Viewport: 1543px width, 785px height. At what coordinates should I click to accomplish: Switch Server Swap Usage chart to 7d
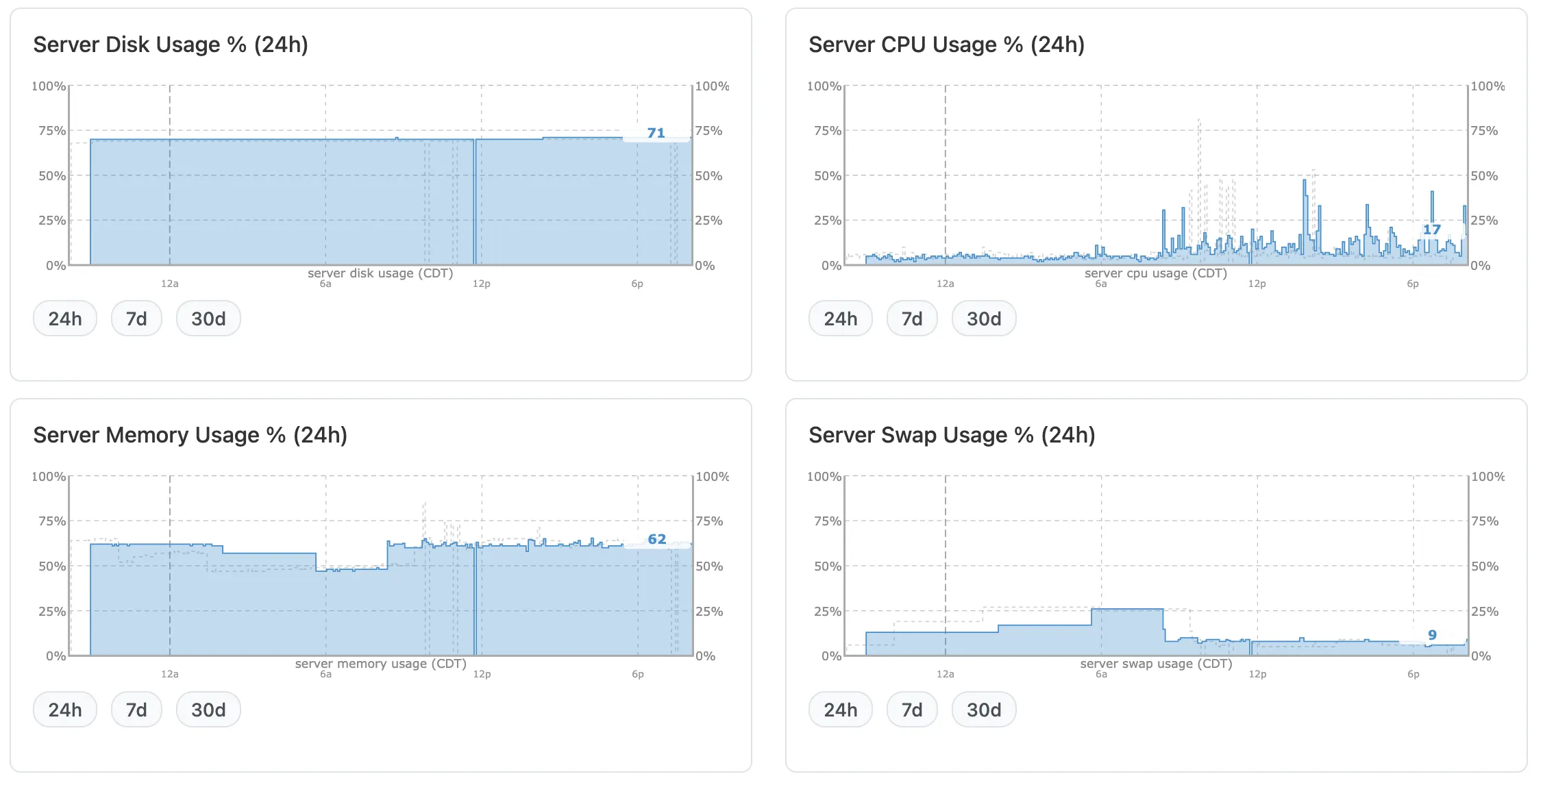[912, 710]
